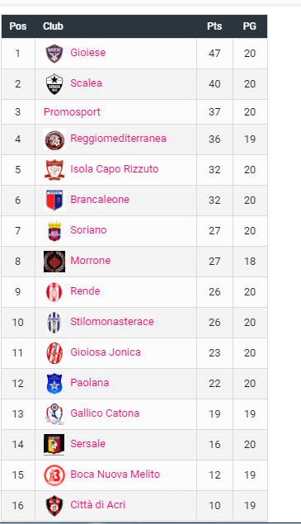Open the Gioiosa Jonica club link

(106, 352)
